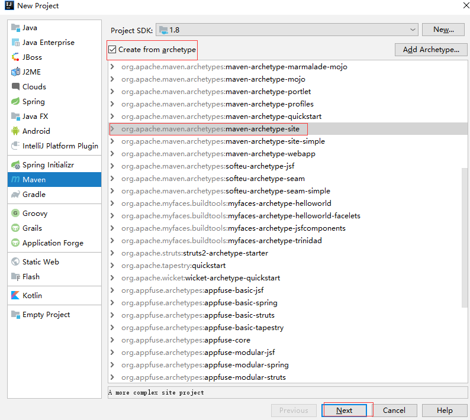Select Kotlin project type
Image resolution: width=470 pixels, height=420 pixels.
(54, 295)
